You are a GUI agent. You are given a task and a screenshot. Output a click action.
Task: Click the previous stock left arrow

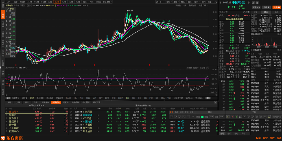[x=220, y=2]
